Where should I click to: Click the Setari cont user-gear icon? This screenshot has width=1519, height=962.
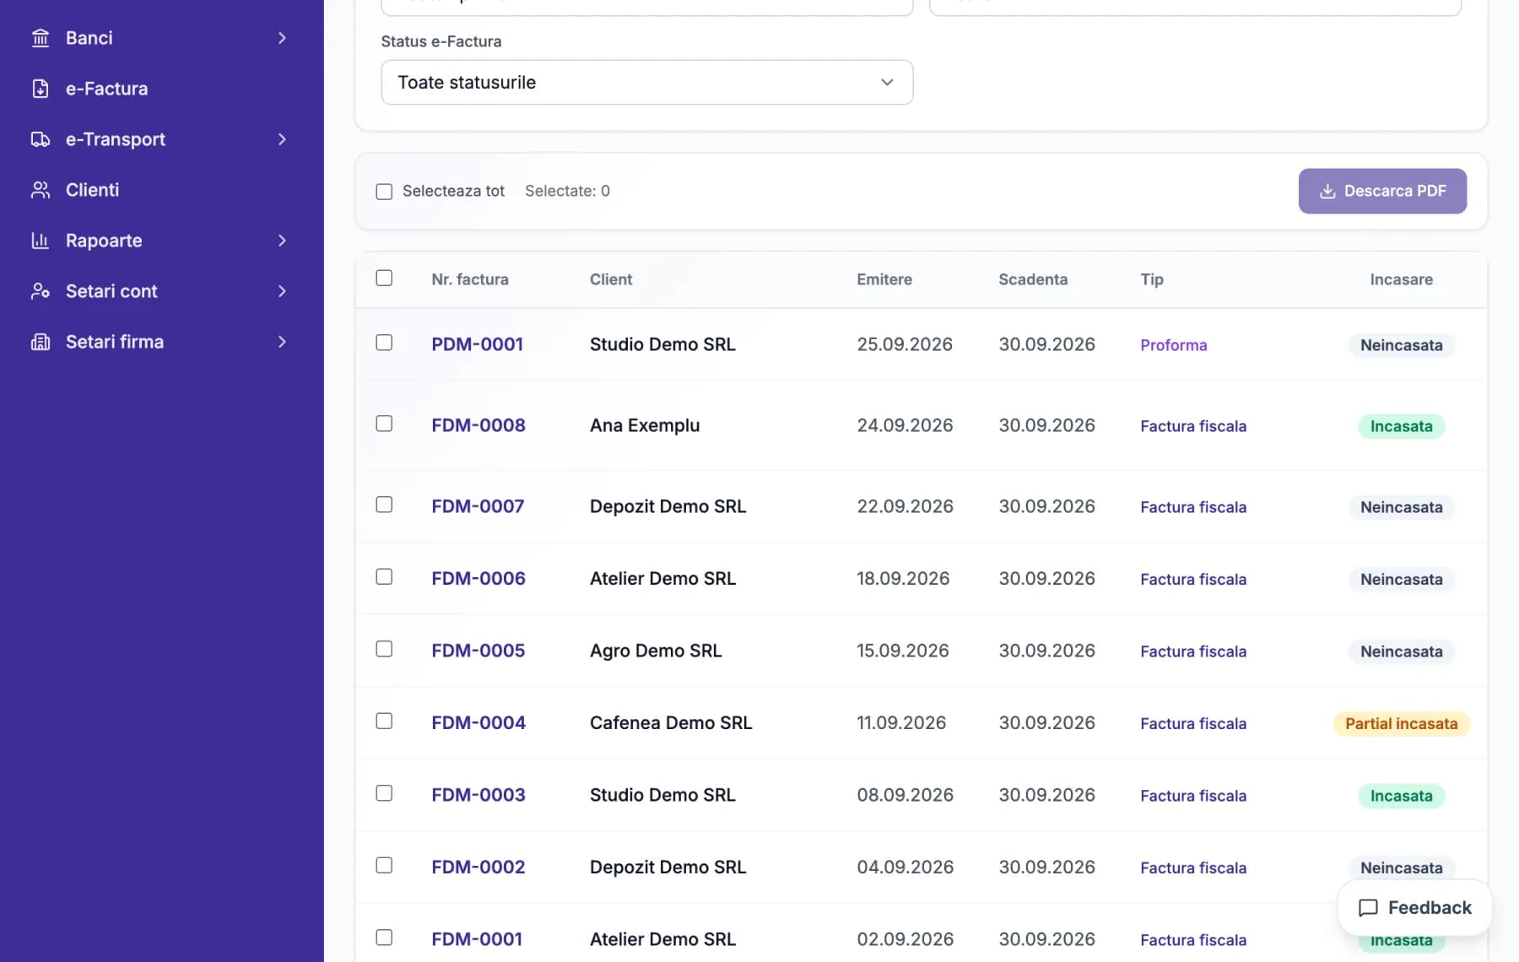[x=41, y=291]
